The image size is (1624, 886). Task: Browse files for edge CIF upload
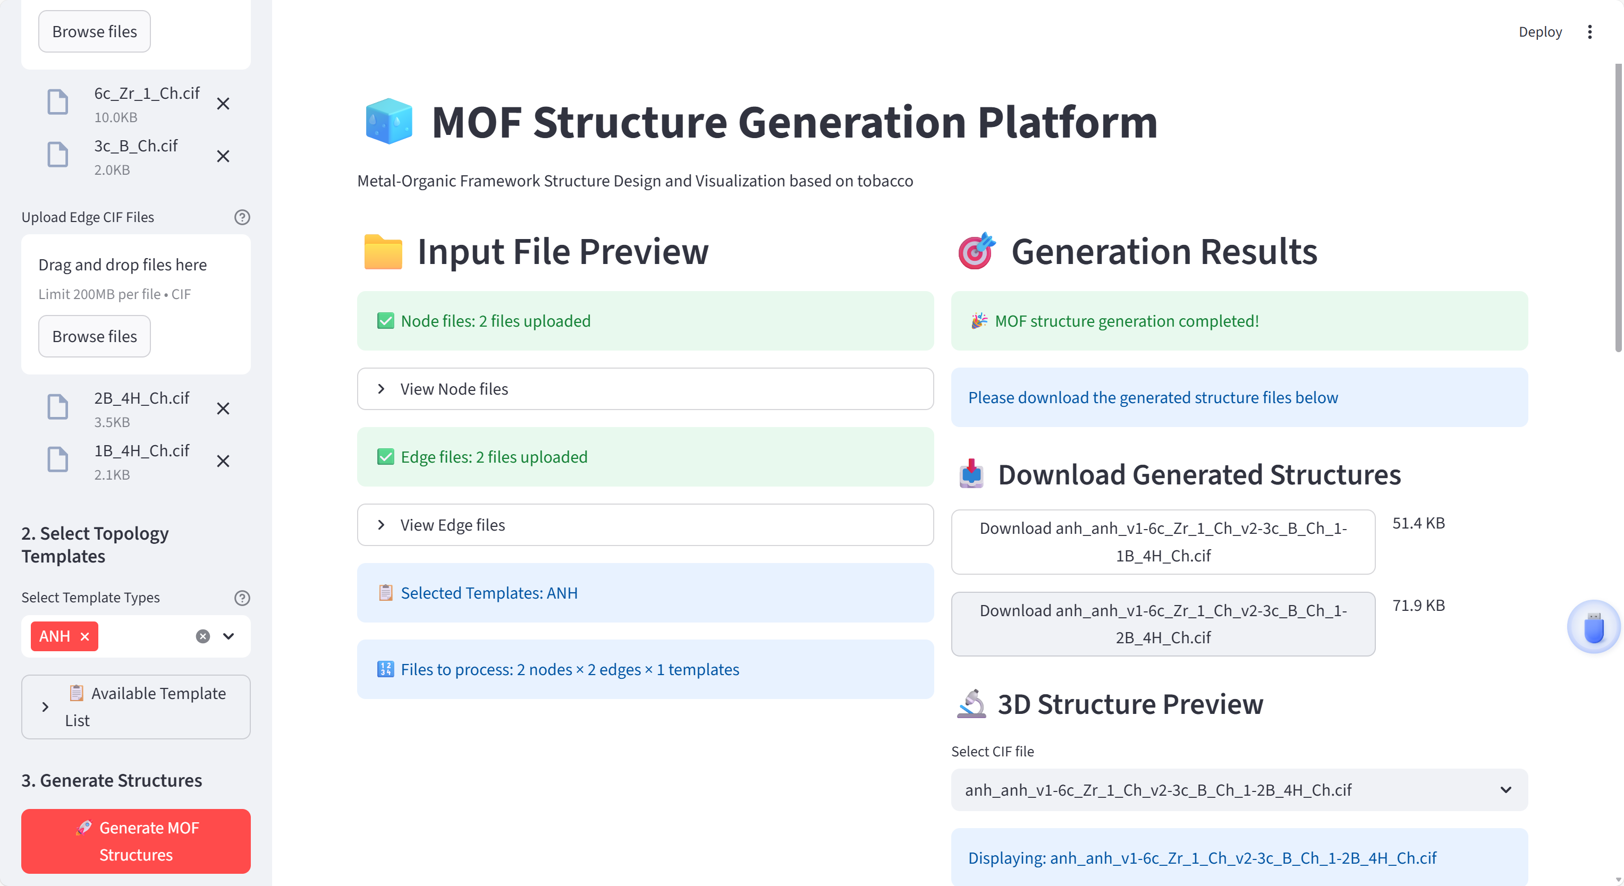[95, 337]
